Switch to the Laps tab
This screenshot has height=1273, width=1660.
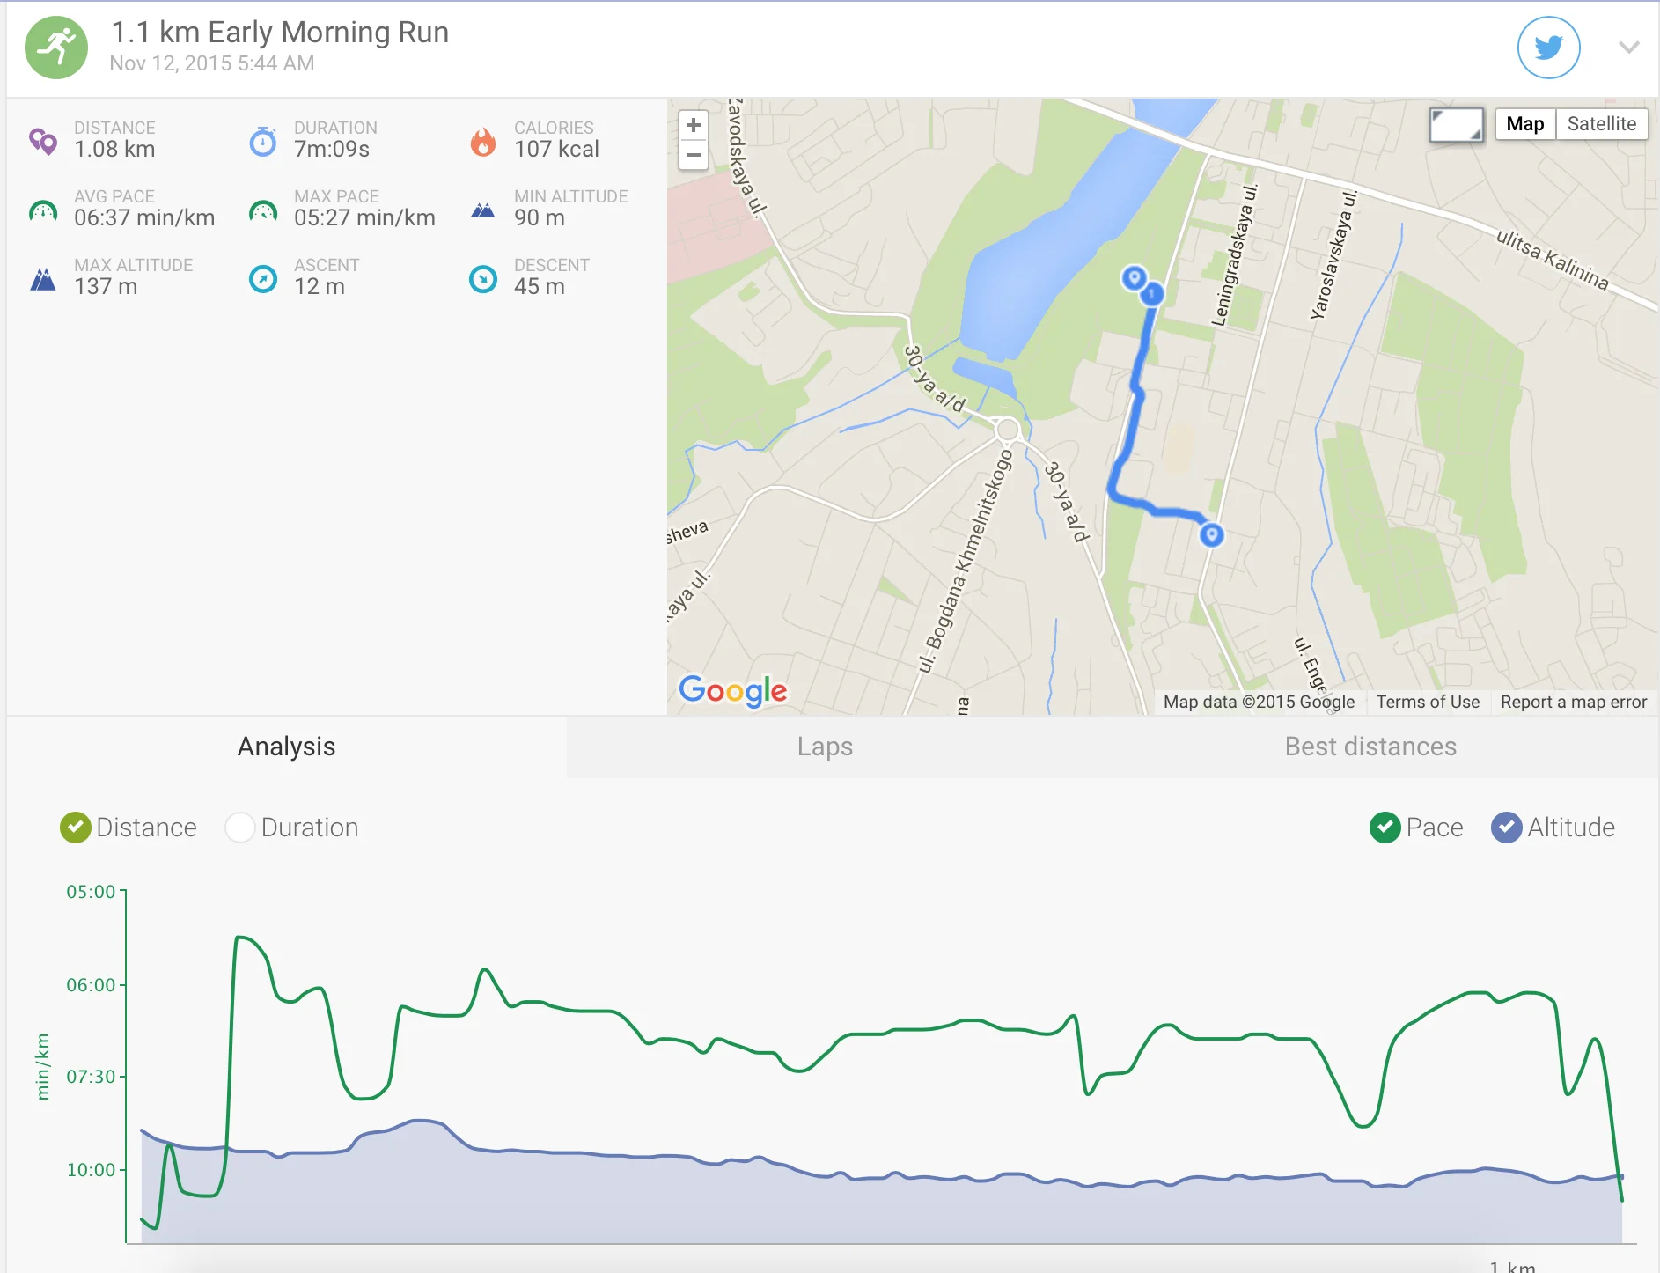coord(825,747)
